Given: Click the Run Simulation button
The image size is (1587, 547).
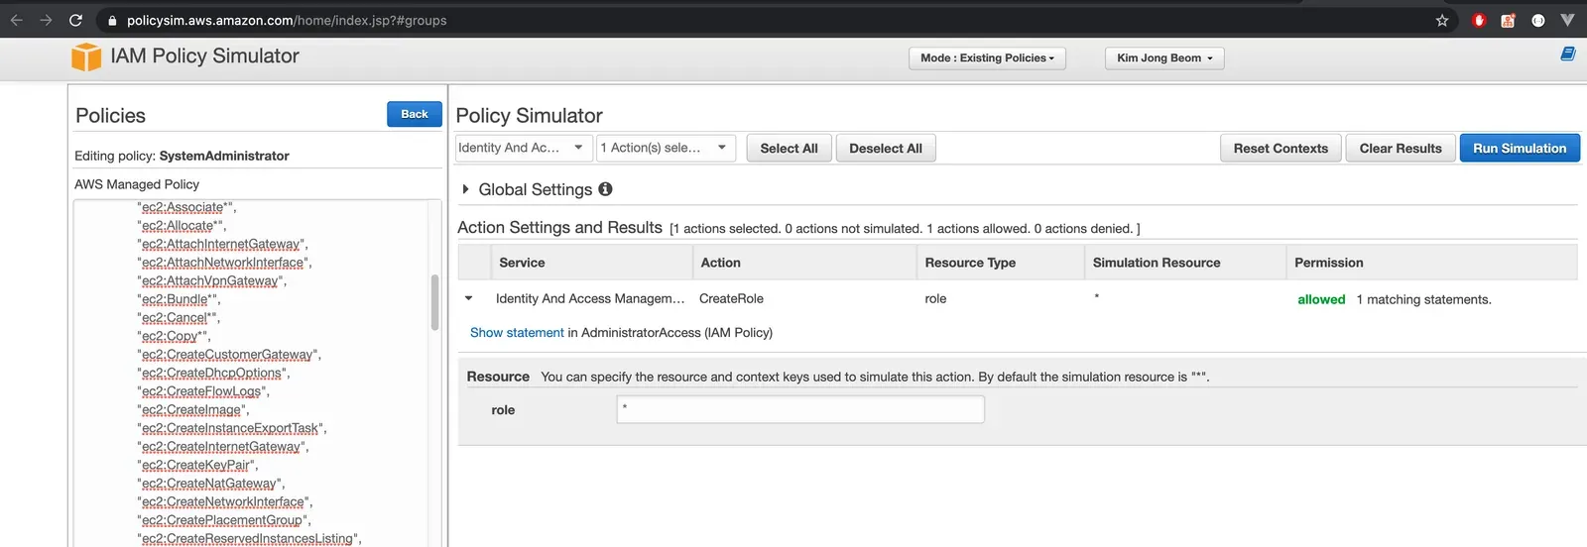Looking at the screenshot, I should [1520, 149].
